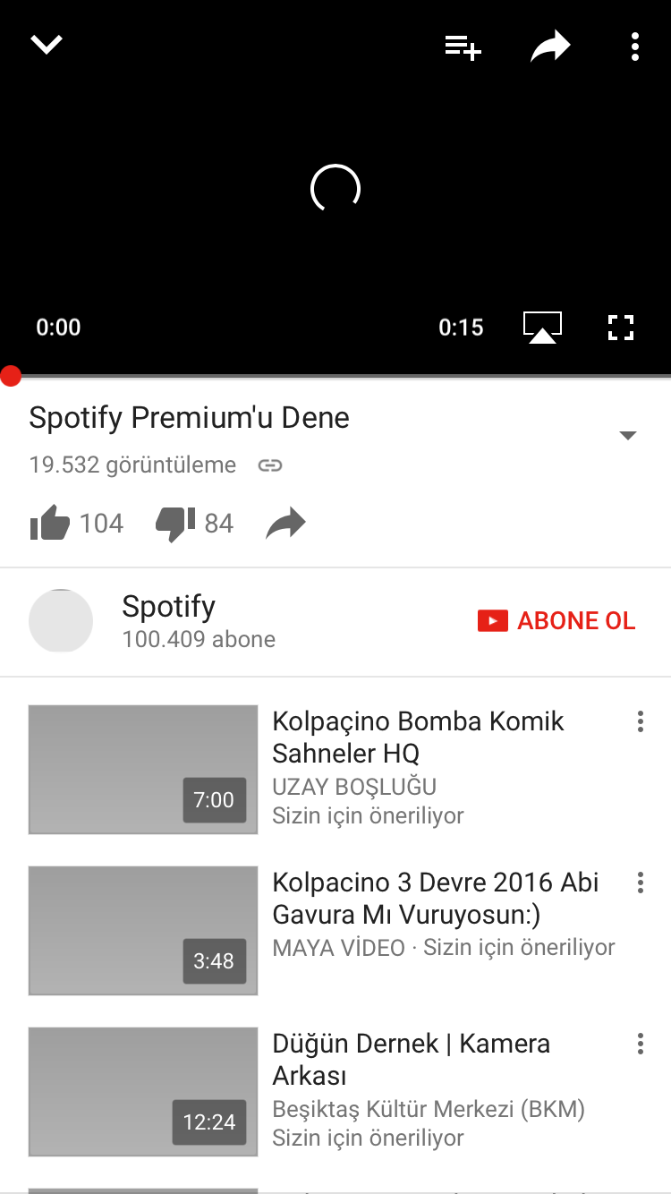Image resolution: width=671 pixels, height=1194 pixels.
Task: Open the menu for Düğün Dernek Kamera Arkası
Action: point(641,1044)
